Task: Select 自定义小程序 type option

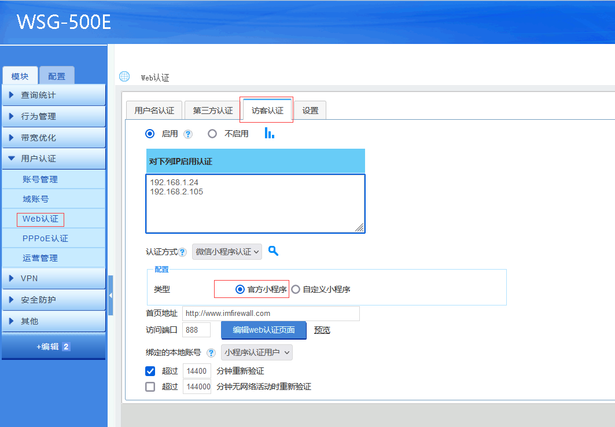Action: (296, 289)
